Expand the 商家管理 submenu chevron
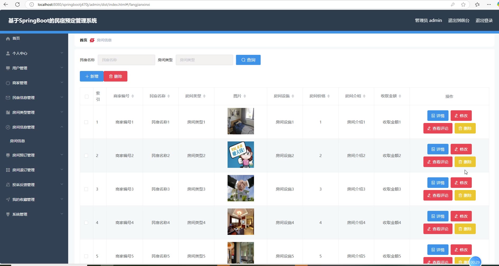 tap(62, 82)
